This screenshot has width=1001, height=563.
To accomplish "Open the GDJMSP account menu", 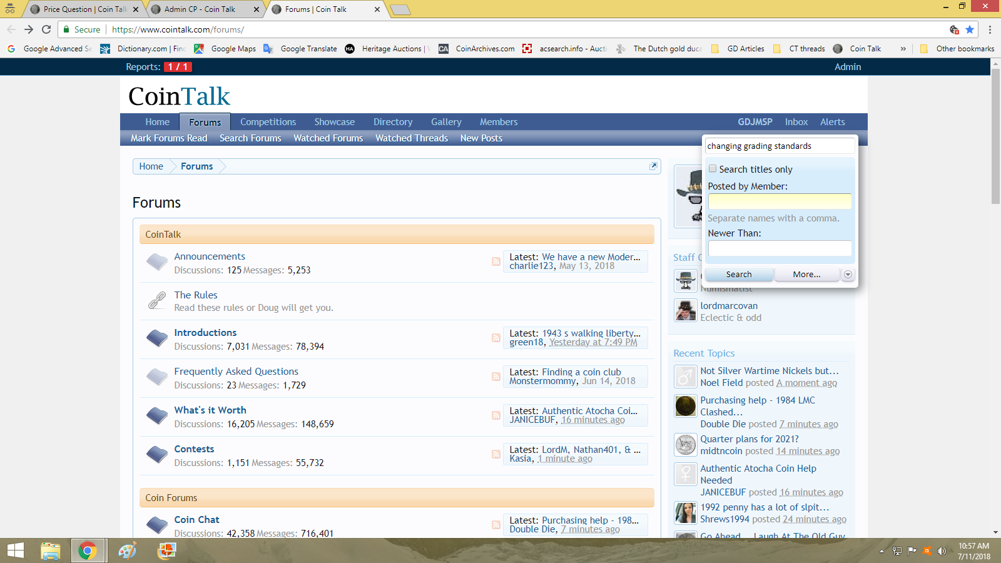I will tap(755, 122).
